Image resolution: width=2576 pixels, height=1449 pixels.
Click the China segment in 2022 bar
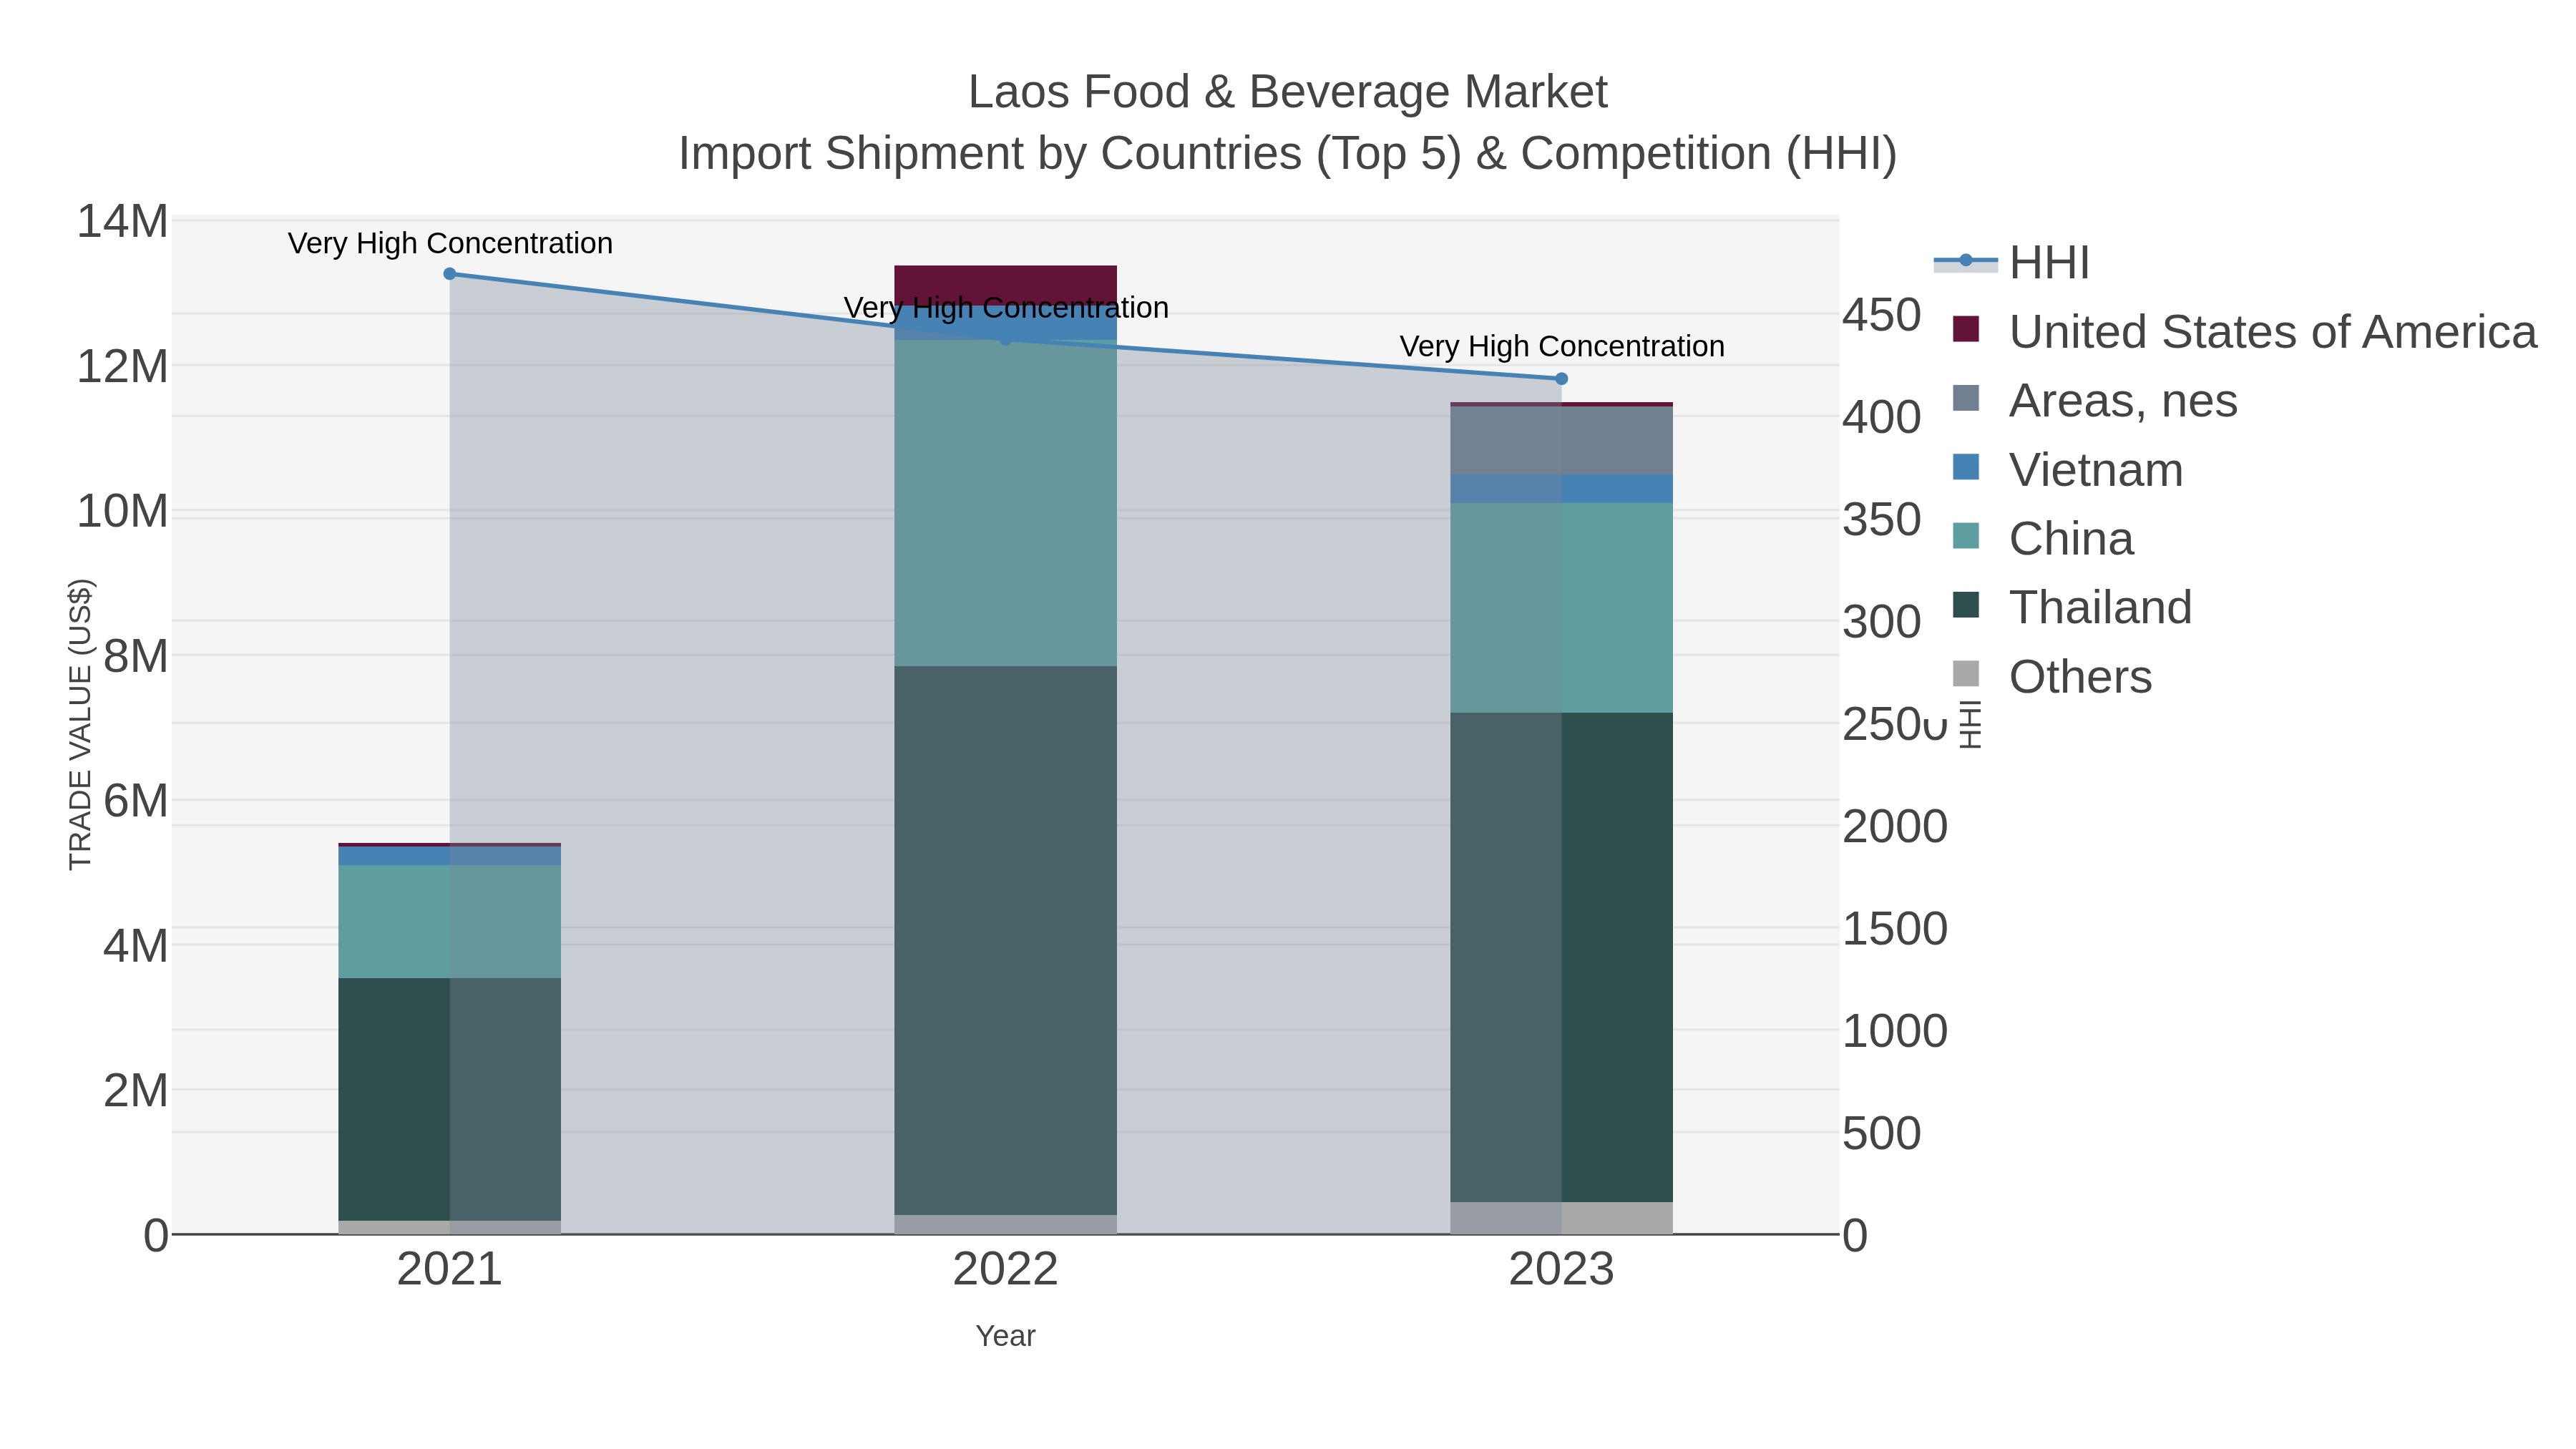[x=1006, y=503]
